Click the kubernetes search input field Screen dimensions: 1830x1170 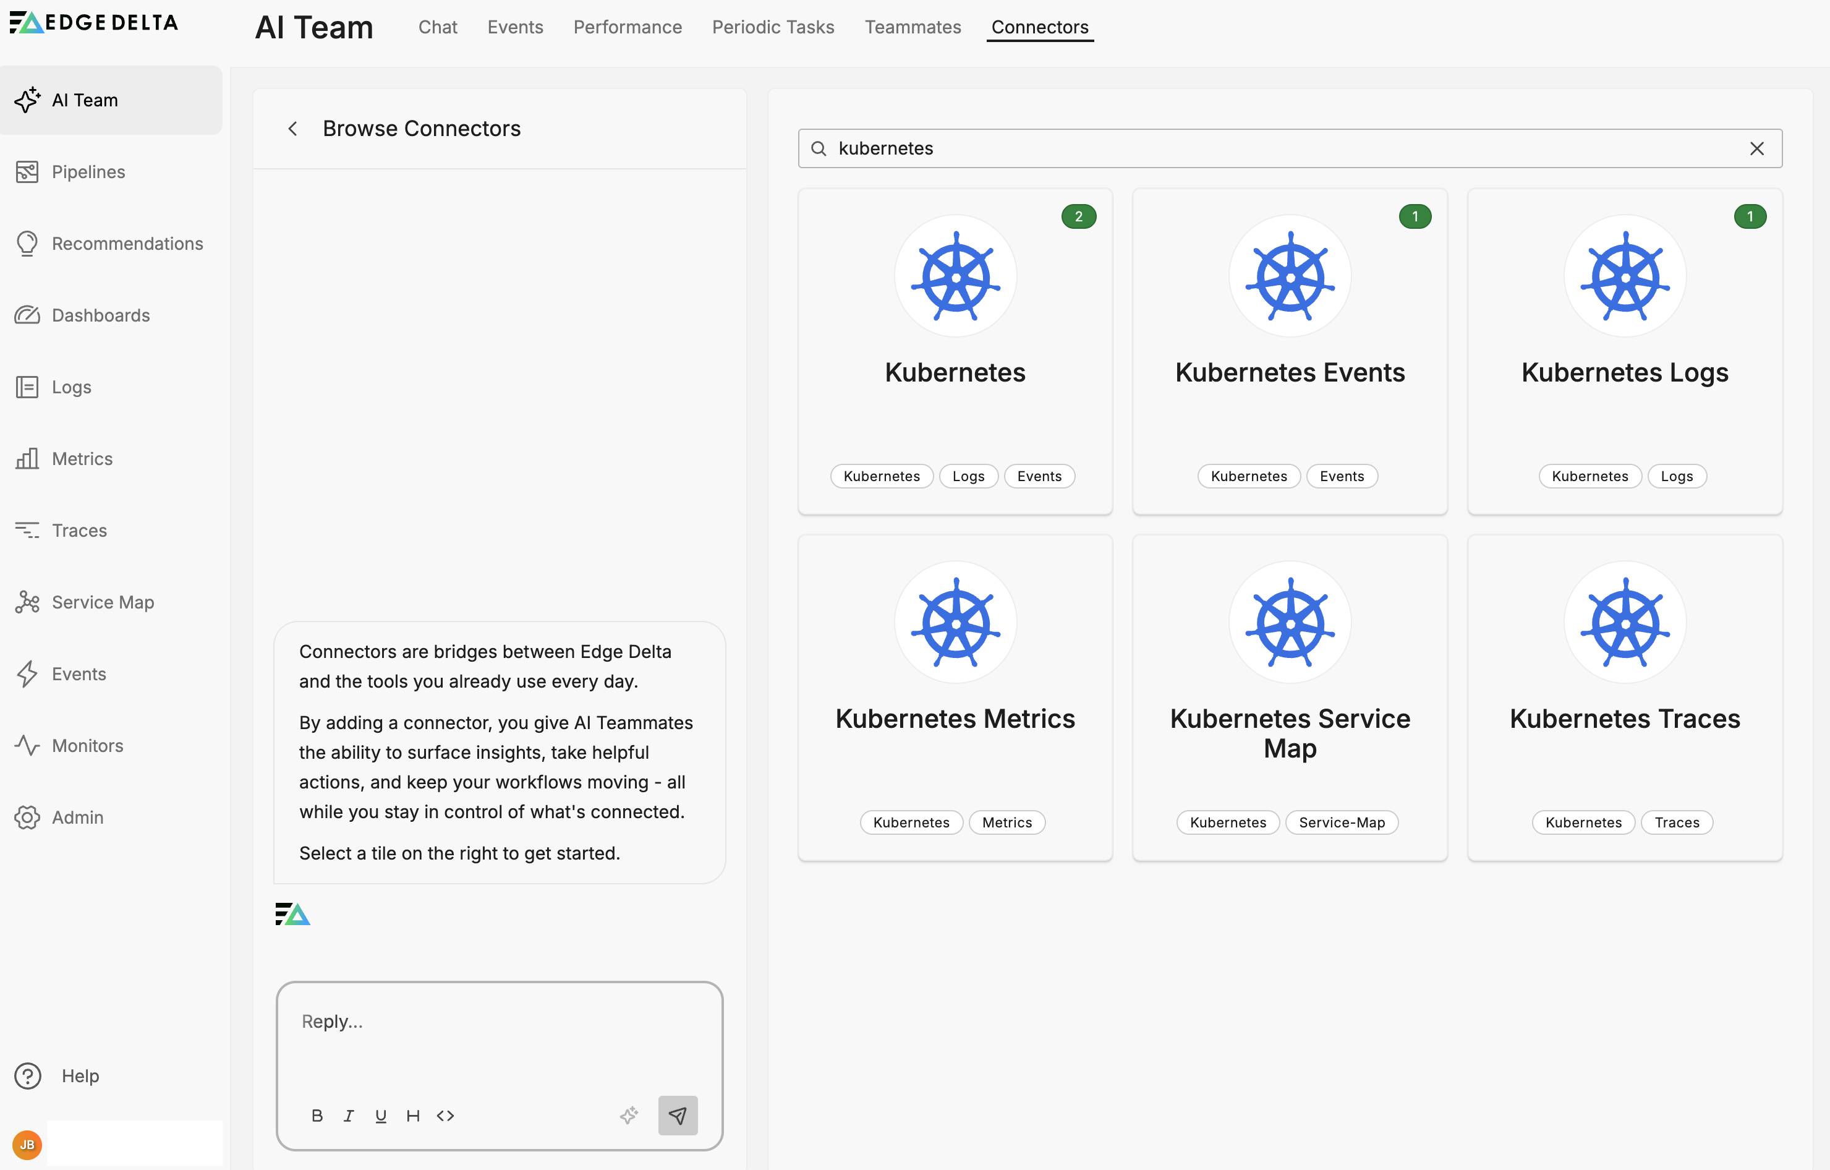(x=1284, y=148)
